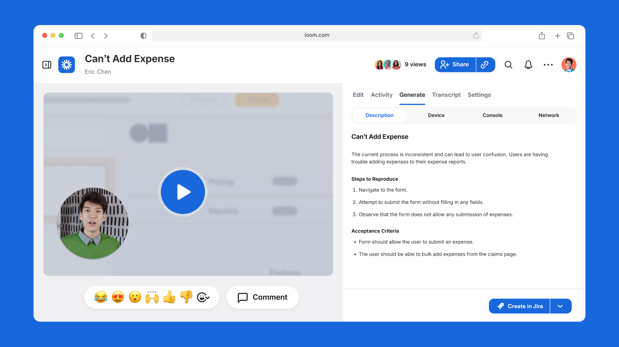The height and width of the screenshot is (347, 619).
Task: React with the laughing emoji
Action: pyautogui.click(x=100, y=297)
